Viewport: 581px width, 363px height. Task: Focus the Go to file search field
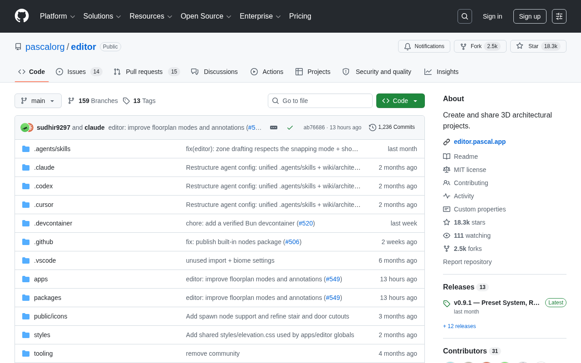[320, 101]
